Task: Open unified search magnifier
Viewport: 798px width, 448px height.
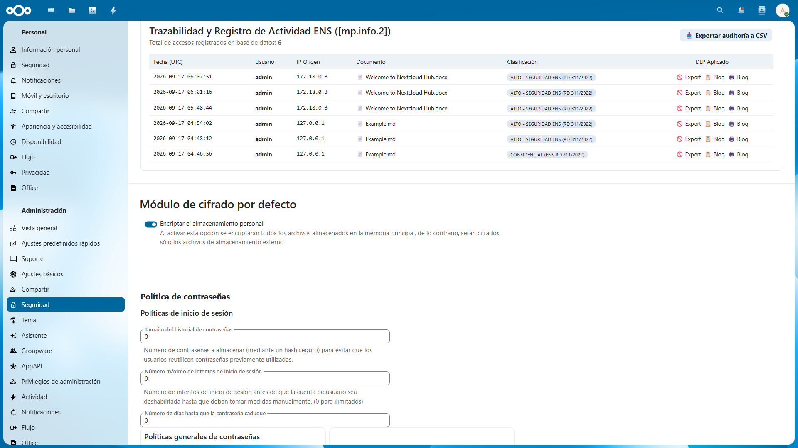Action: 720,10
